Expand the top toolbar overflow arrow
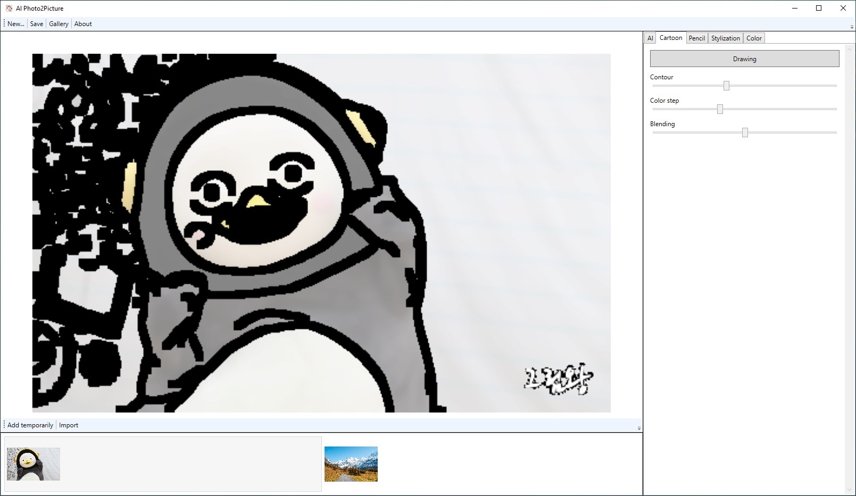The image size is (856, 496). click(x=852, y=27)
